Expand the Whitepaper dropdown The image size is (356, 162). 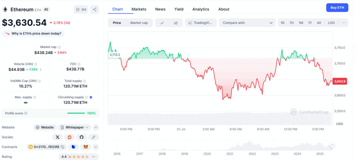[x=74, y=127]
